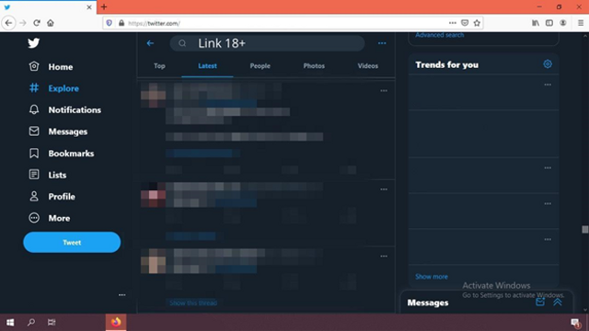Open Profile from the sidebar
Screen dimensions: 589x331
(x=52, y=196)
